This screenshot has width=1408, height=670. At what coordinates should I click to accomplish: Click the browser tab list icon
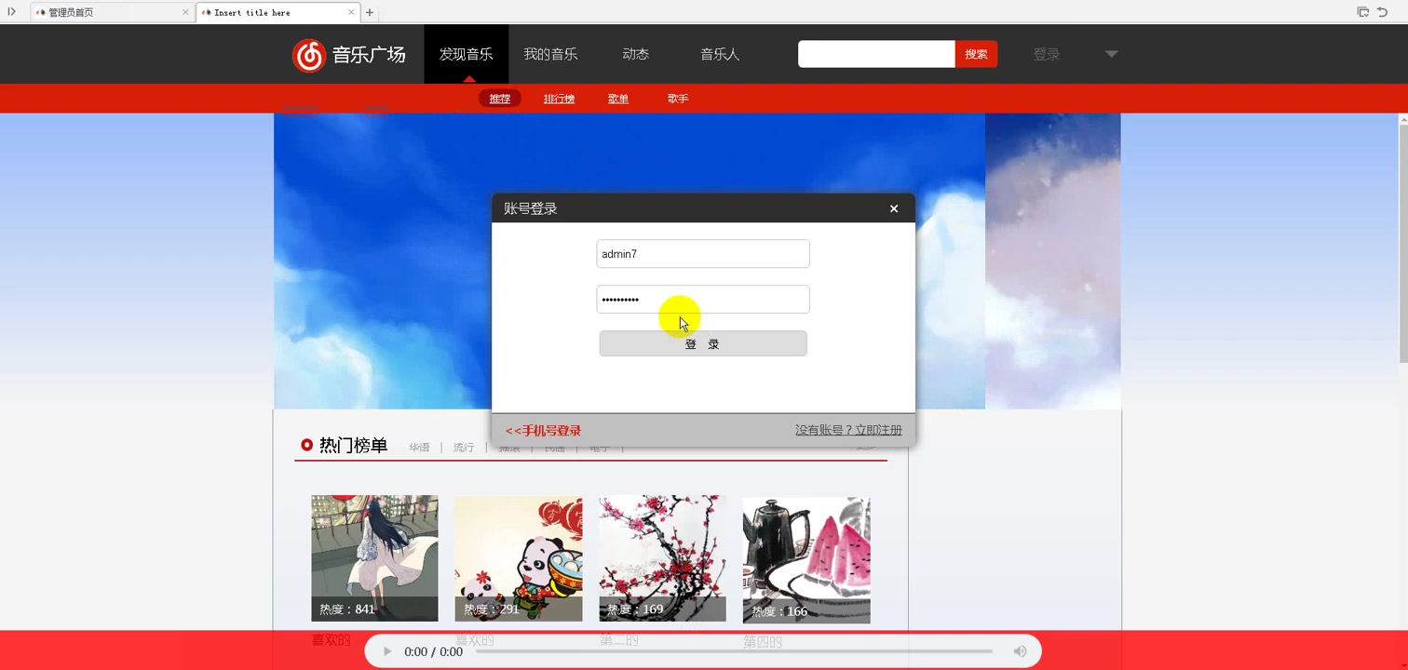pos(1362,12)
